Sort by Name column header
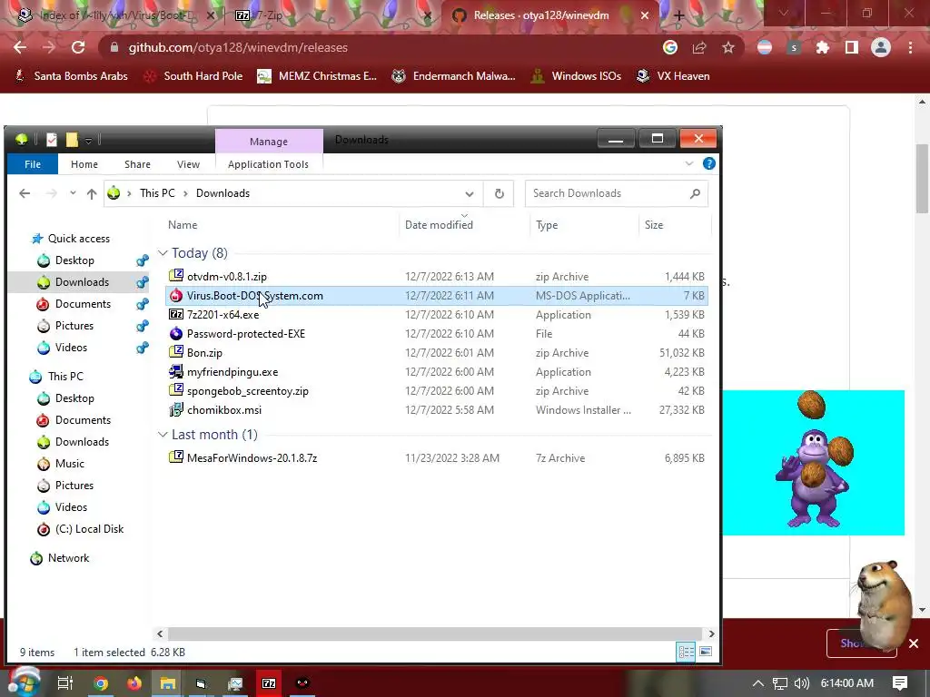This screenshot has height=697, width=930. click(183, 225)
